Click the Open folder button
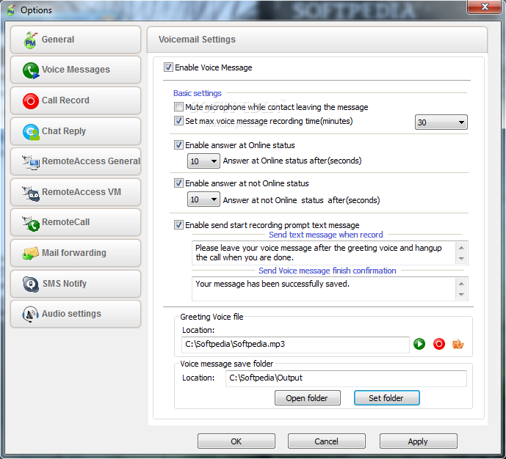The height and width of the screenshot is (459, 506). click(x=307, y=398)
